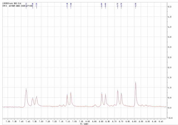
Task: Click the x-axis tick label 7.10
Action: pyautogui.click(x=68, y=121)
